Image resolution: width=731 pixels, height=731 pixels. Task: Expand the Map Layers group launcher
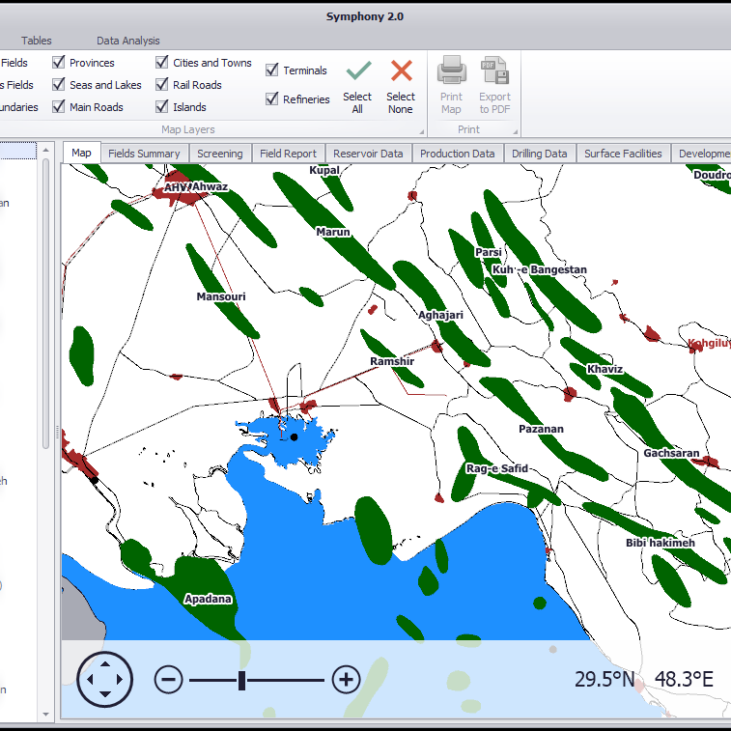tap(421, 130)
